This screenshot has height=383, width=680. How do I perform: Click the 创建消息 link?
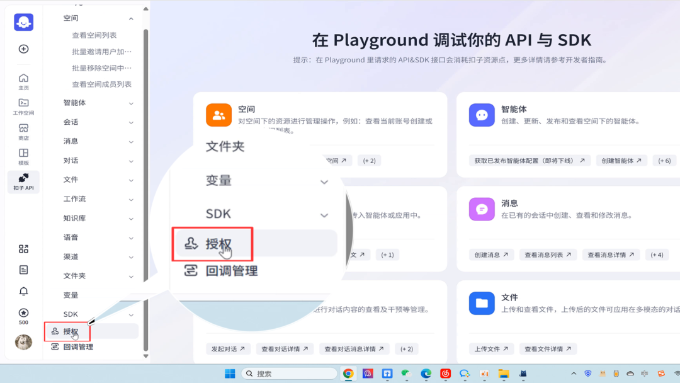click(x=491, y=254)
